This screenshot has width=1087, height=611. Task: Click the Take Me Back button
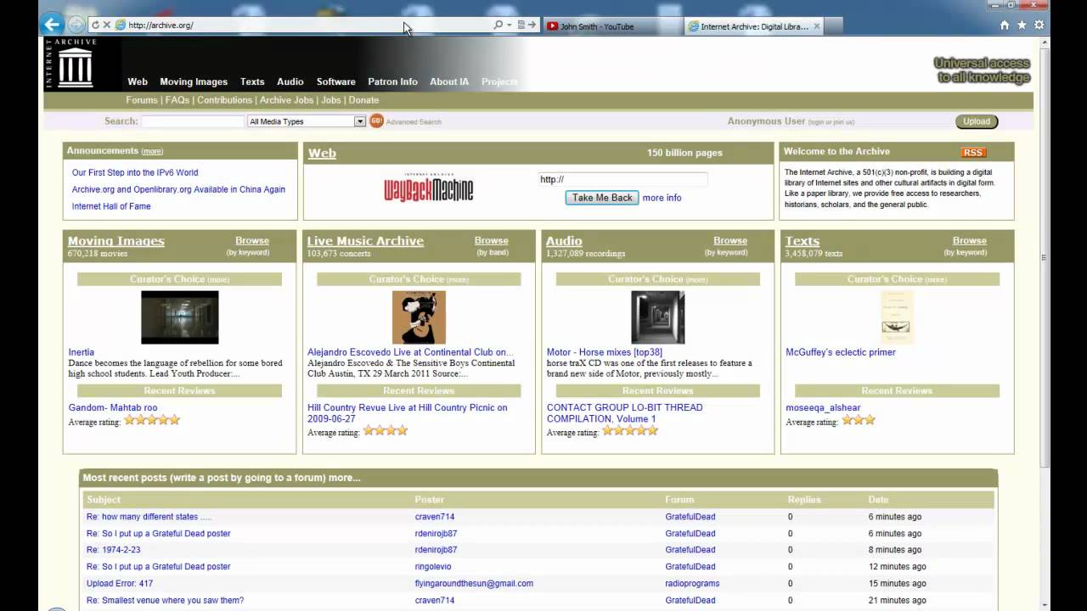[602, 198]
